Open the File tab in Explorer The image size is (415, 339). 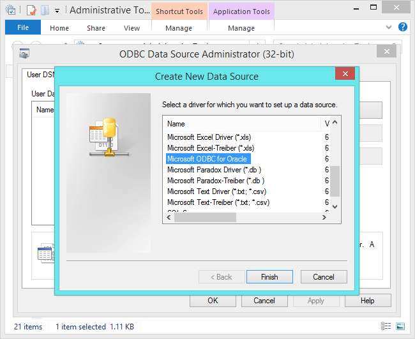pyautogui.click(x=23, y=27)
